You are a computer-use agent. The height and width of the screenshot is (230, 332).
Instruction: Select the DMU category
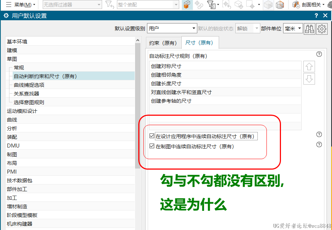click(x=70, y=146)
